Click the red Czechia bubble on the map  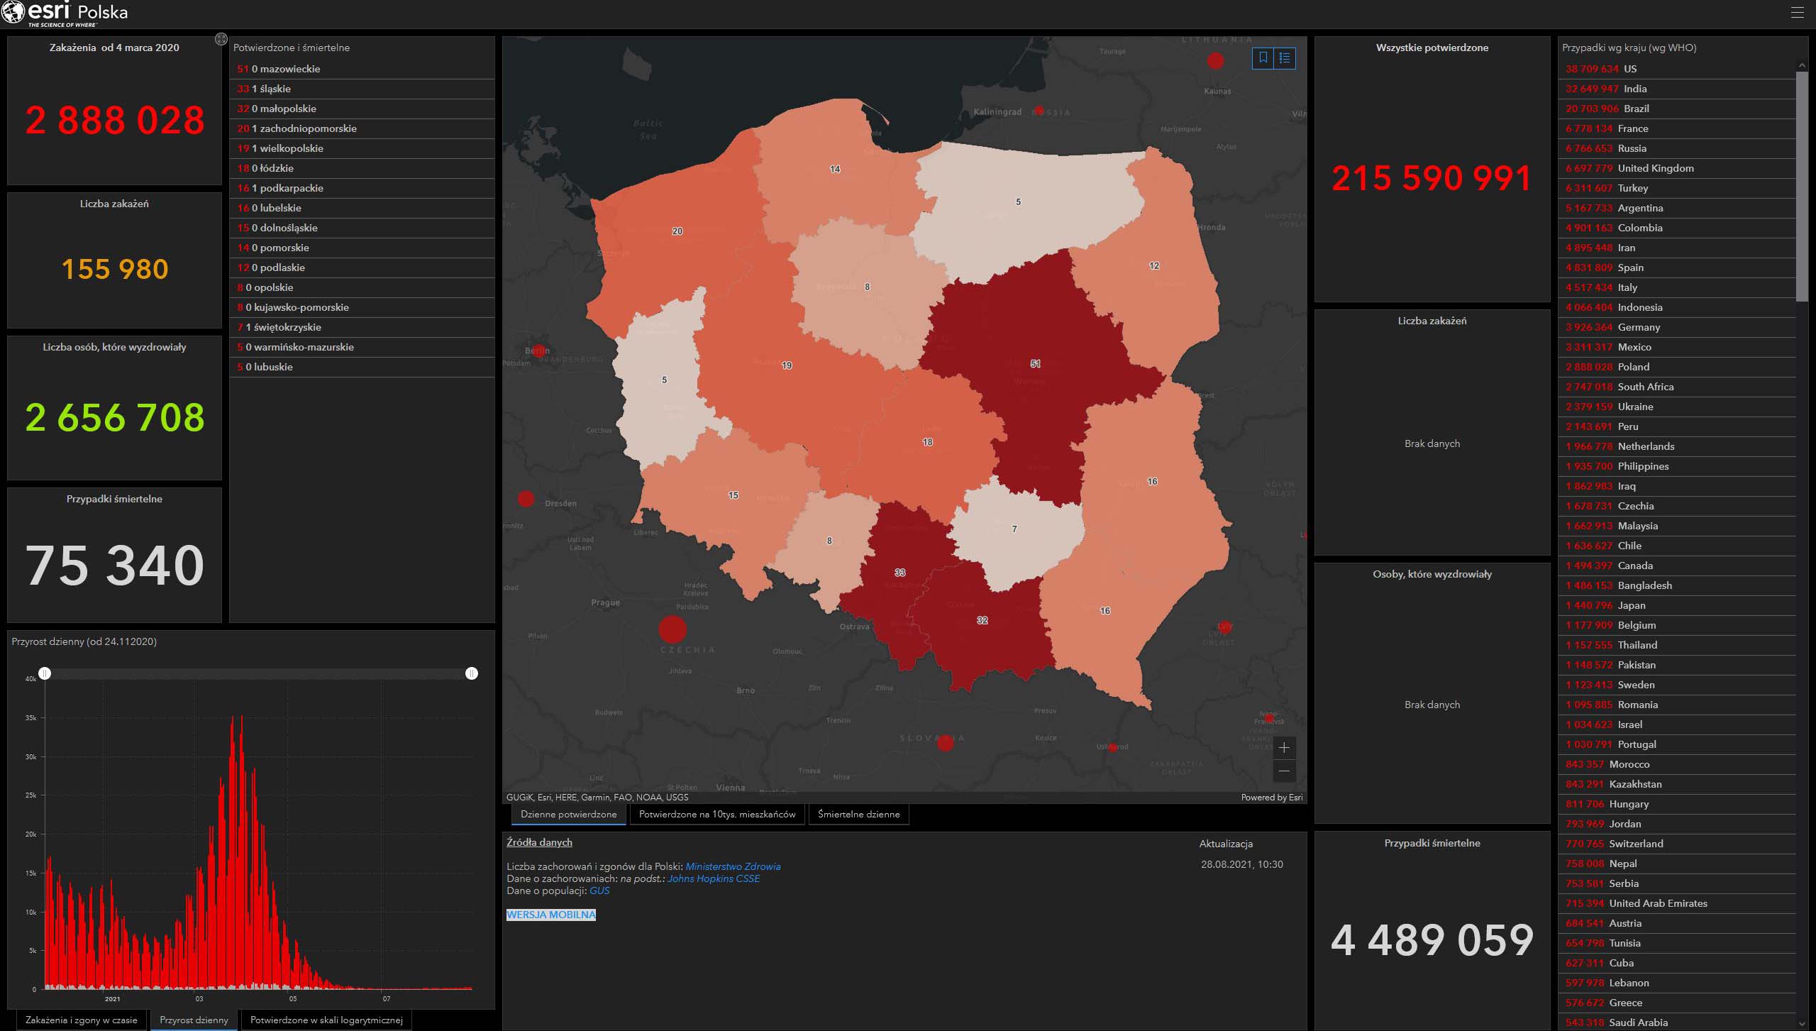672,629
